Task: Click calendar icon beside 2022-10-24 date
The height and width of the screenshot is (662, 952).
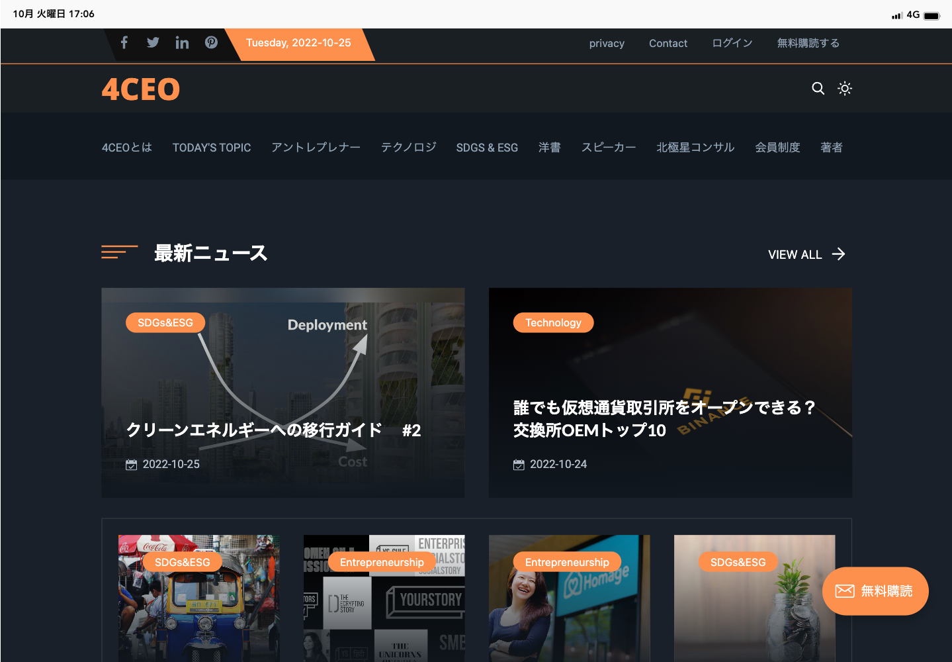Action: tap(519, 465)
